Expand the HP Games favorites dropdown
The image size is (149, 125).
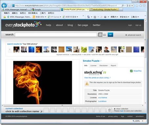coord(60,17)
